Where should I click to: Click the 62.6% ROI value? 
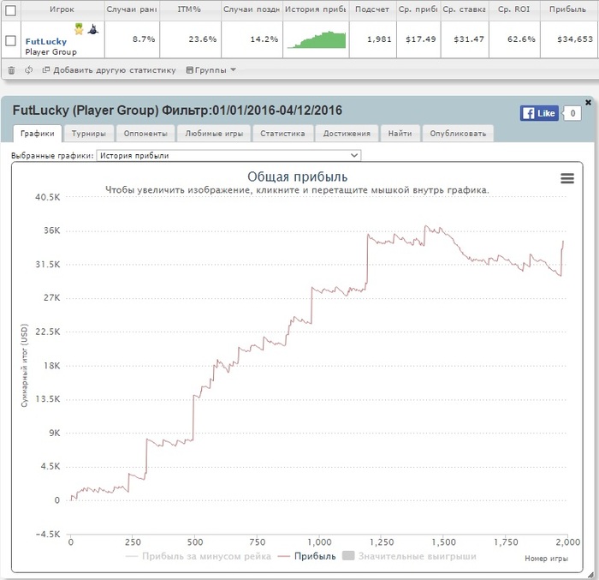point(521,39)
